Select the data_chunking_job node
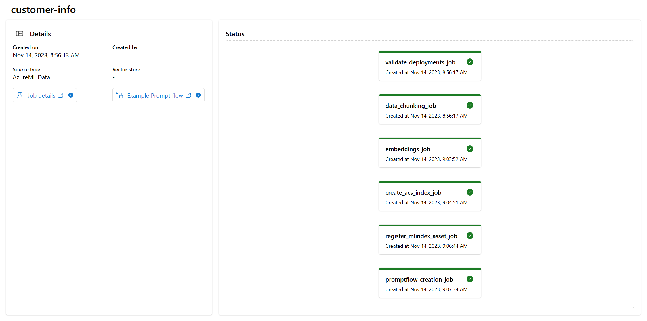Image resolution: width=647 pixels, height=321 pixels. (430, 109)
